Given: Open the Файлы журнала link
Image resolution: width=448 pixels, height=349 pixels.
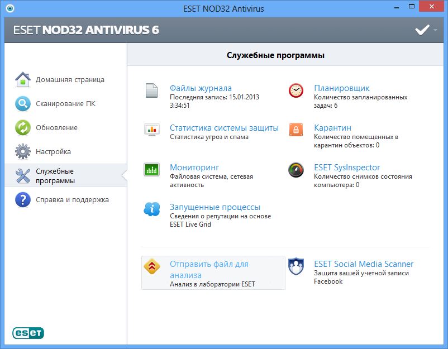Looking at the screenshot, I should click(x=201, y=88).
